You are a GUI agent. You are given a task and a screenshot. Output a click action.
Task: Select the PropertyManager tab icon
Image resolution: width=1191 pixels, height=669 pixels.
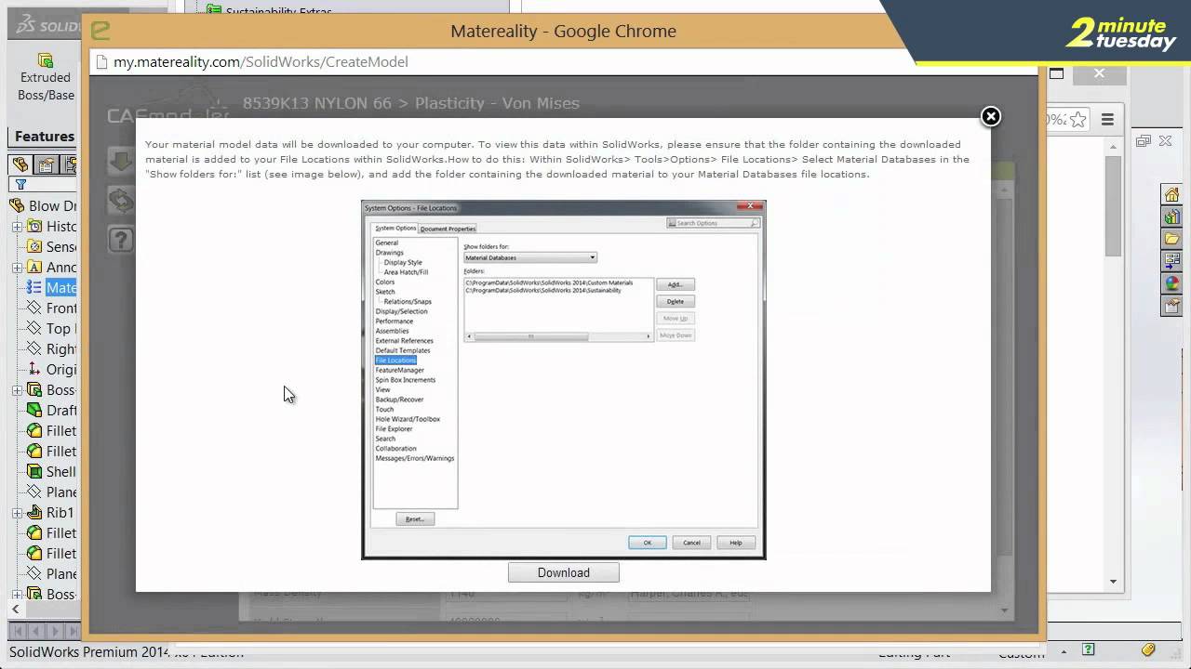click(46, 165)
